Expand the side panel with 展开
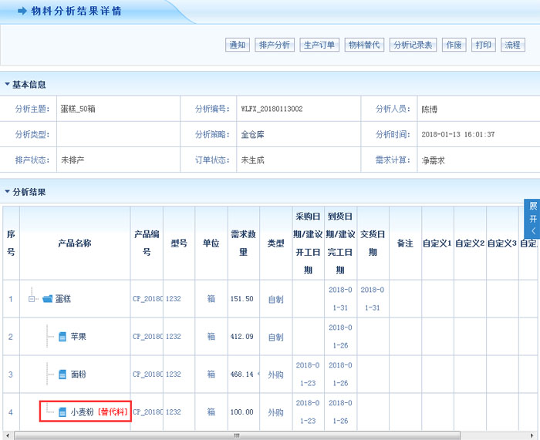This screenshot has width=540, height=440. [x=532, y=219]
